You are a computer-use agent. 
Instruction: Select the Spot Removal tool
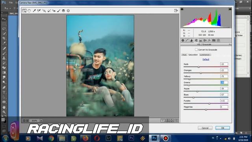(x=49, y=11)
